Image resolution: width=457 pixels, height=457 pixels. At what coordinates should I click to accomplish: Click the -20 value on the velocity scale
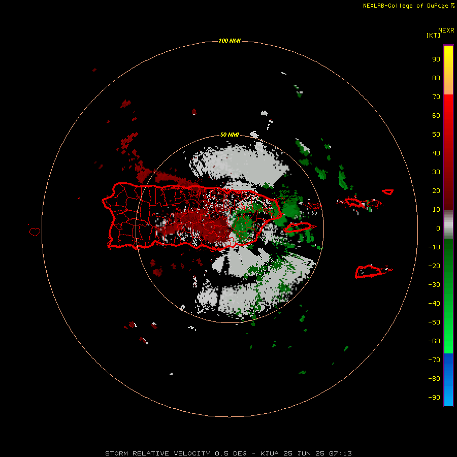[x=434, y=266]
